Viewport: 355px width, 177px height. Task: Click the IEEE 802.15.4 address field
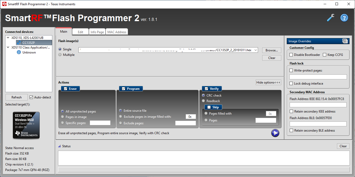(318, 105)
